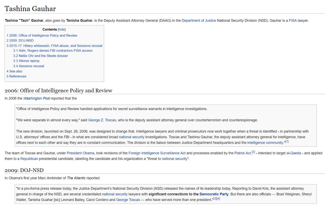
Task: Open the Washington Post link
Action: tap(37, 98)
